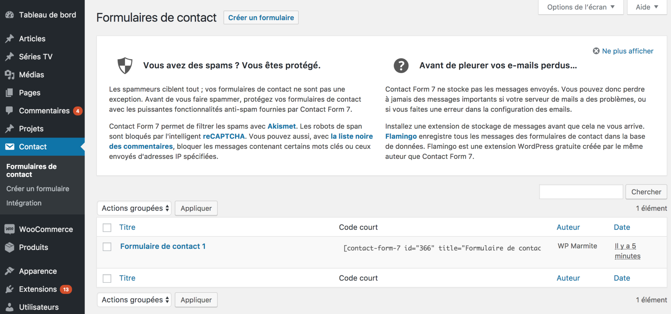Select the Apparence brush icon
This screenshot has height=314, width=671.
tap(9, 271)
